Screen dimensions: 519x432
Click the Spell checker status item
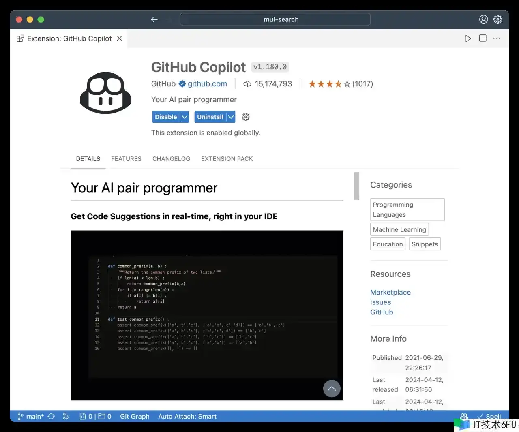pos(489,416)
